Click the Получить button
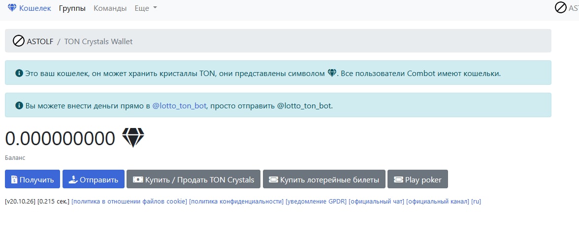The width and height of the screenshot is (579, 230). (x=32, y=179)
